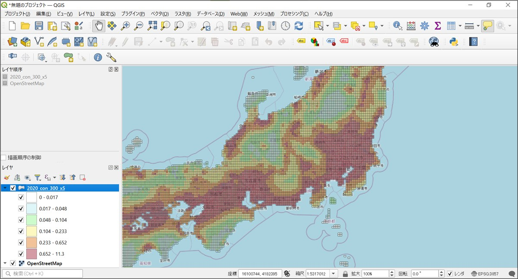Close the レイヤ順序 panel

[x=116, y=69]
